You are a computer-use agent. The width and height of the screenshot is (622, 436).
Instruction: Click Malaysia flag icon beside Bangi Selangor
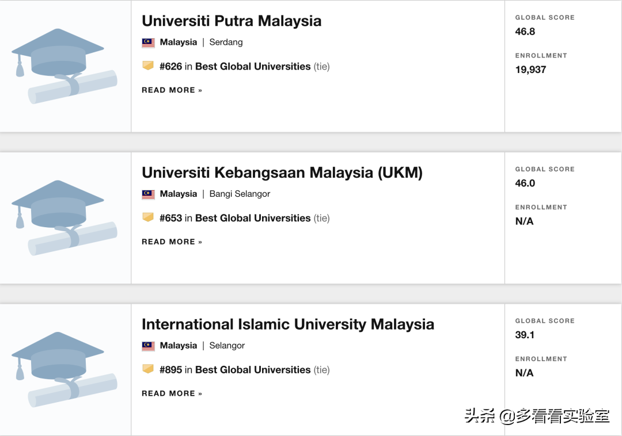click(148, 194)
